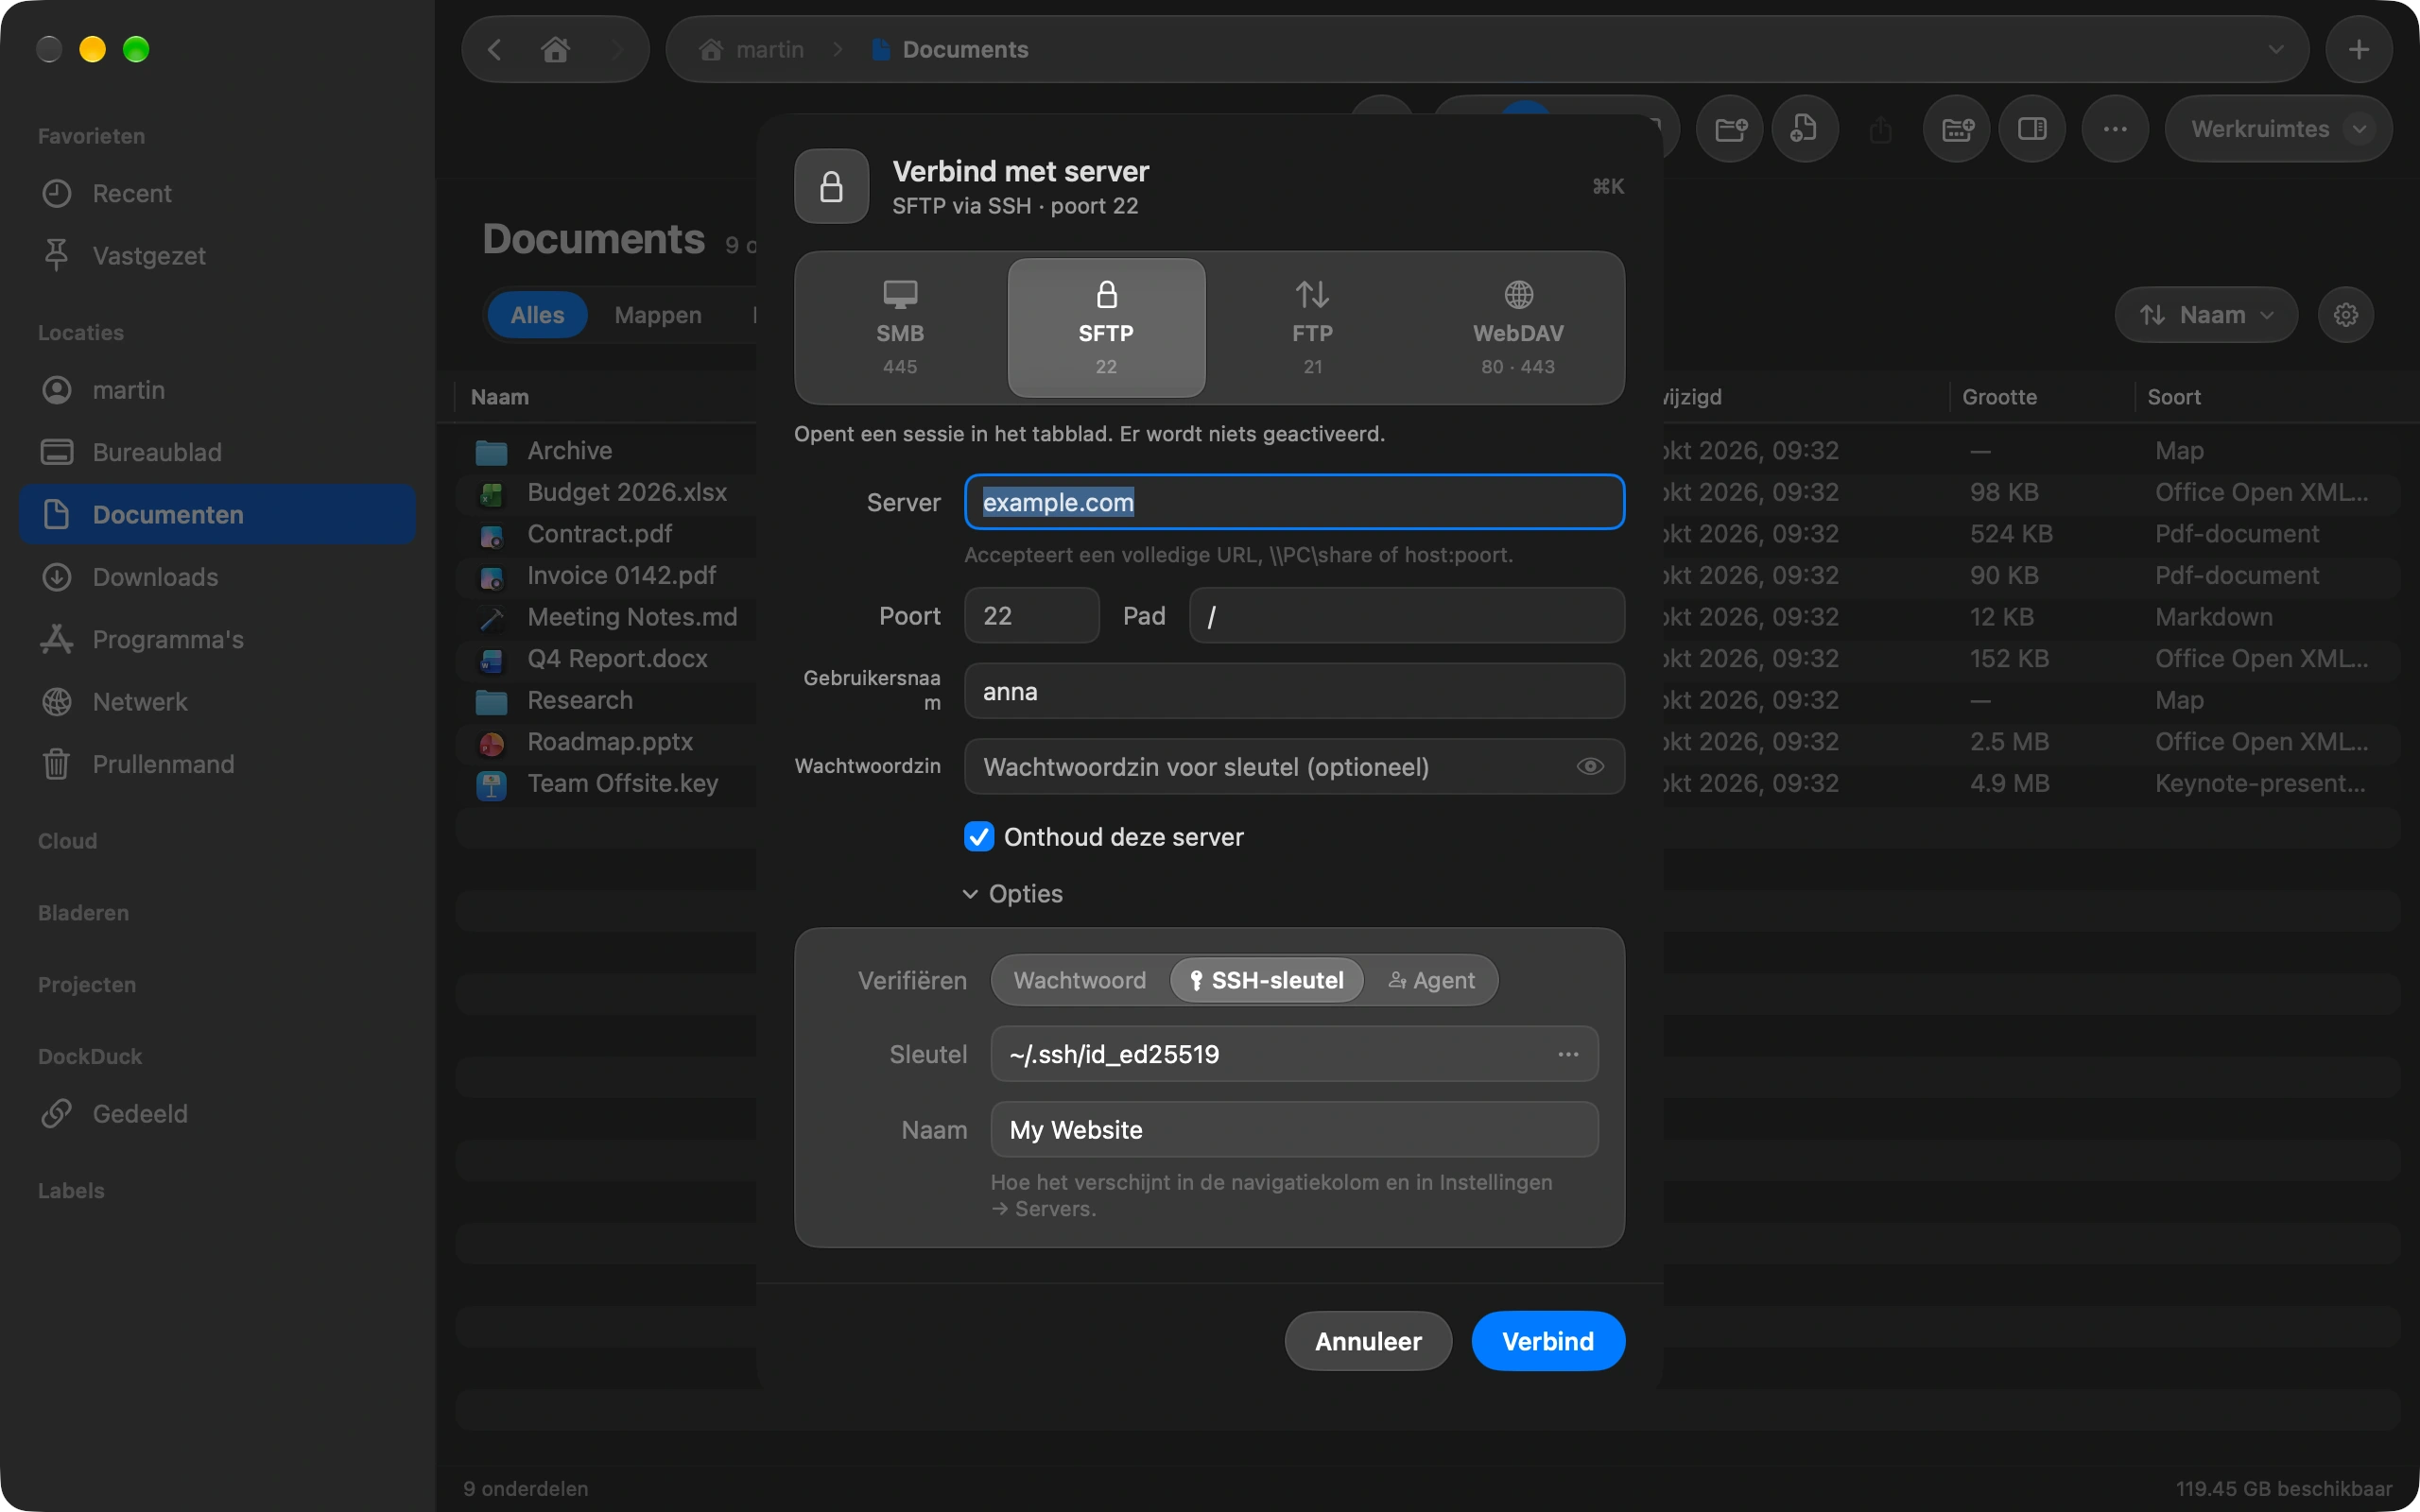Open Recent in the sidebar
This screenshot has width=2420, height=1512.
(x=217, y=193)
